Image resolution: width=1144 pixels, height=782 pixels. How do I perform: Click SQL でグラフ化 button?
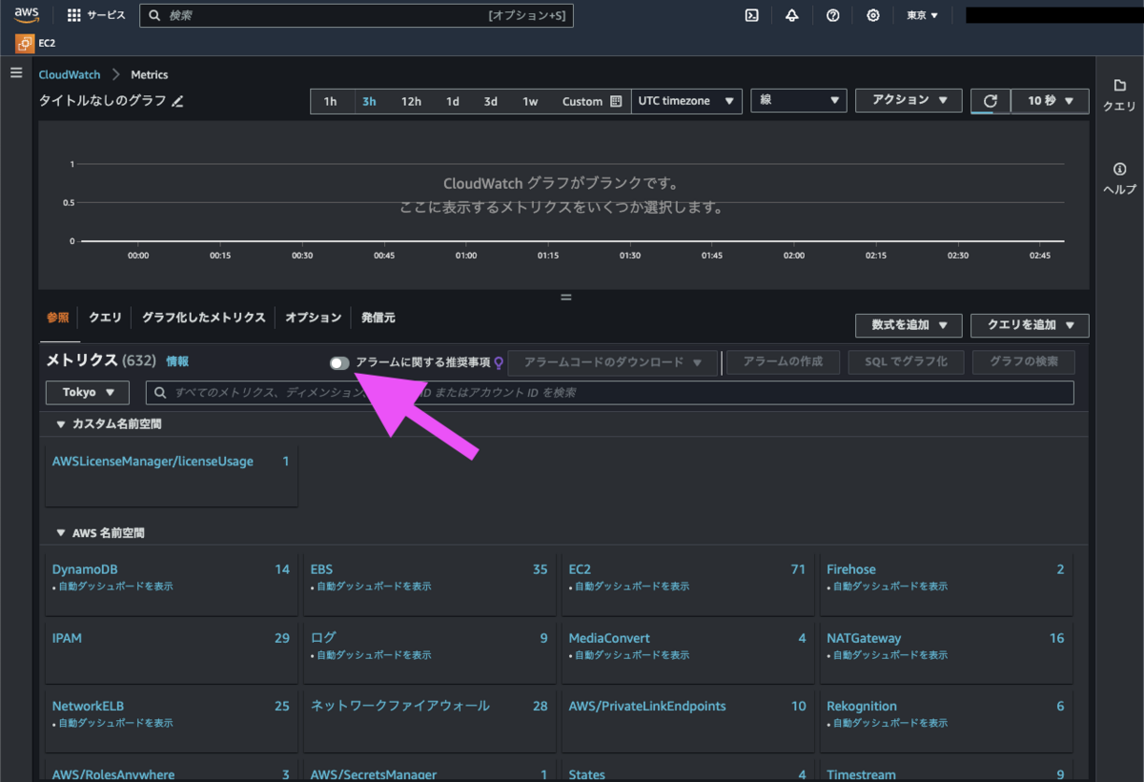(x=906, y=362)
